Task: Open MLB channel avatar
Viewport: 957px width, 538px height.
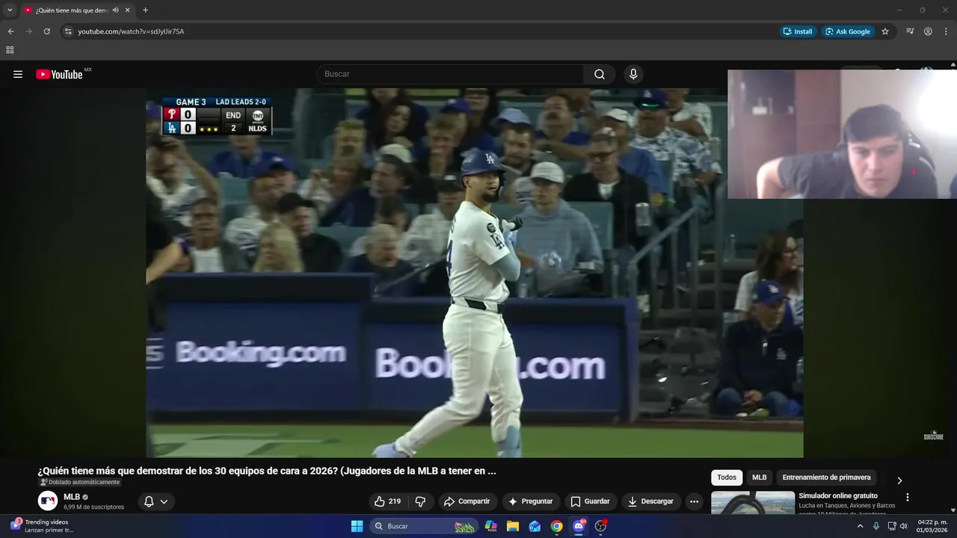Action: pyautogui.click(x=48, y=501)
